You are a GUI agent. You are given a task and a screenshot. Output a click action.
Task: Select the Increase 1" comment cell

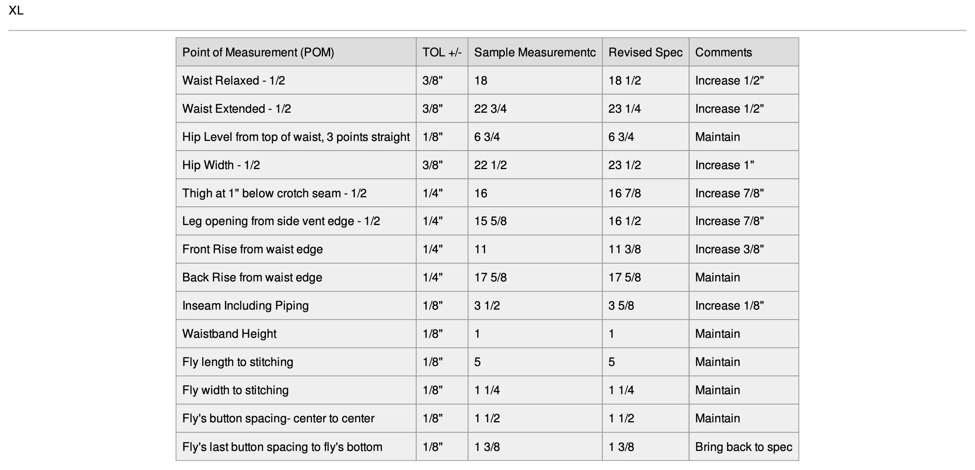(744, 165)
